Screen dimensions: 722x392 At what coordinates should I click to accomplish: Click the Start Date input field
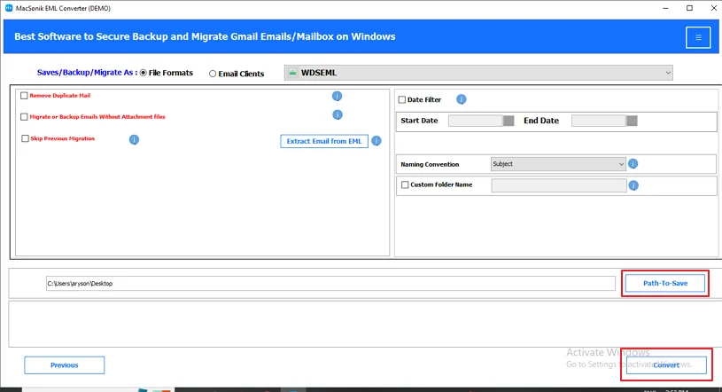pyautogui.click(x=476, y=121)
